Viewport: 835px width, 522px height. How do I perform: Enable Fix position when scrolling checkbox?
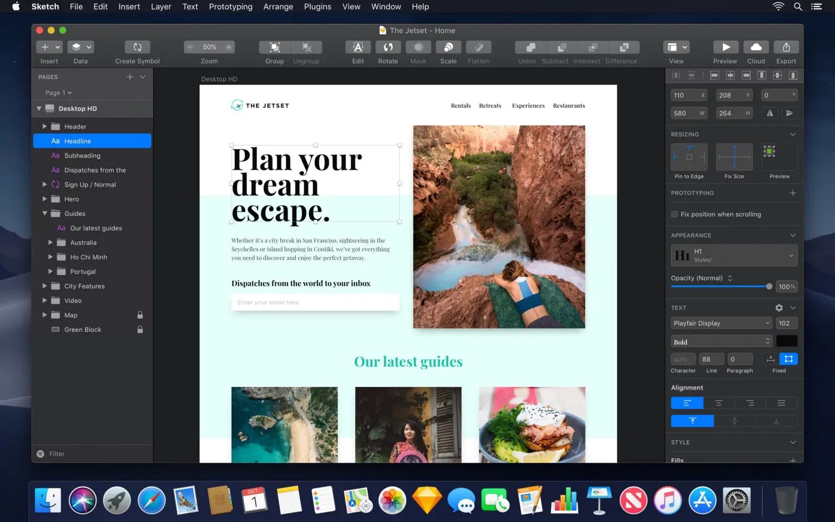675,215
